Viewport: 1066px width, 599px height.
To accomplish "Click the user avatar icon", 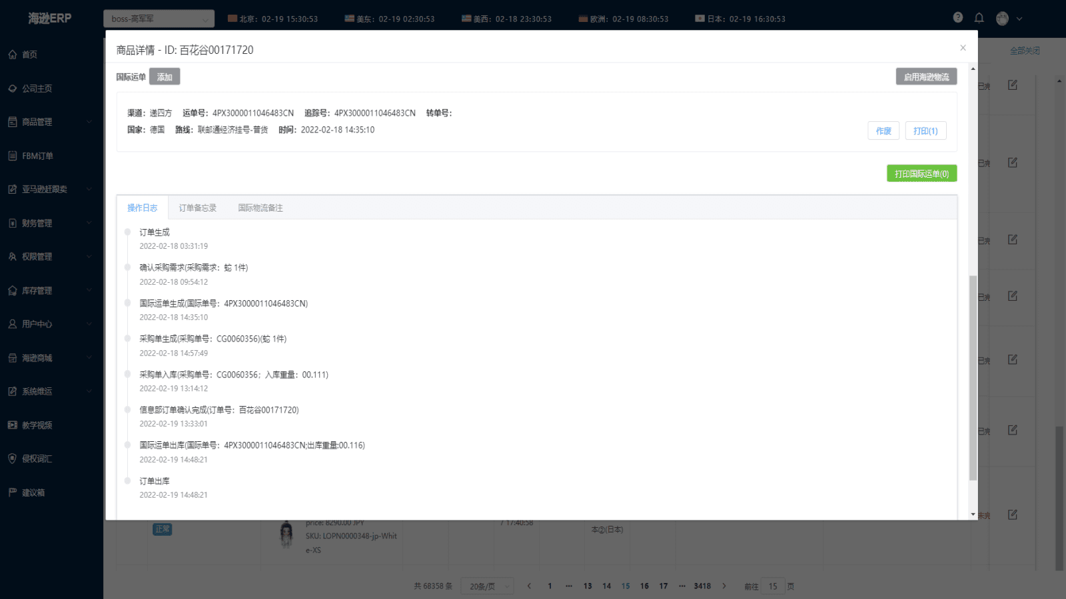I will point(1002,19).
